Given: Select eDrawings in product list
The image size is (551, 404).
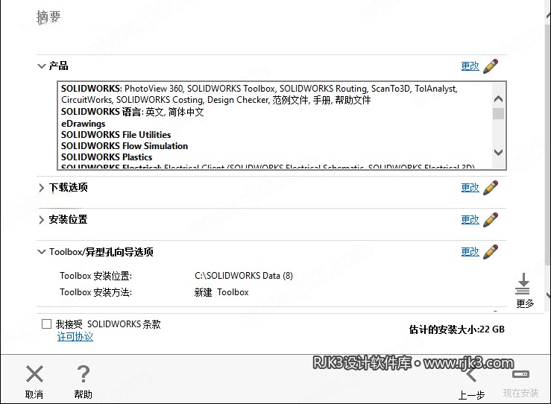Looking at the screenshot, I should coord(84,124).
